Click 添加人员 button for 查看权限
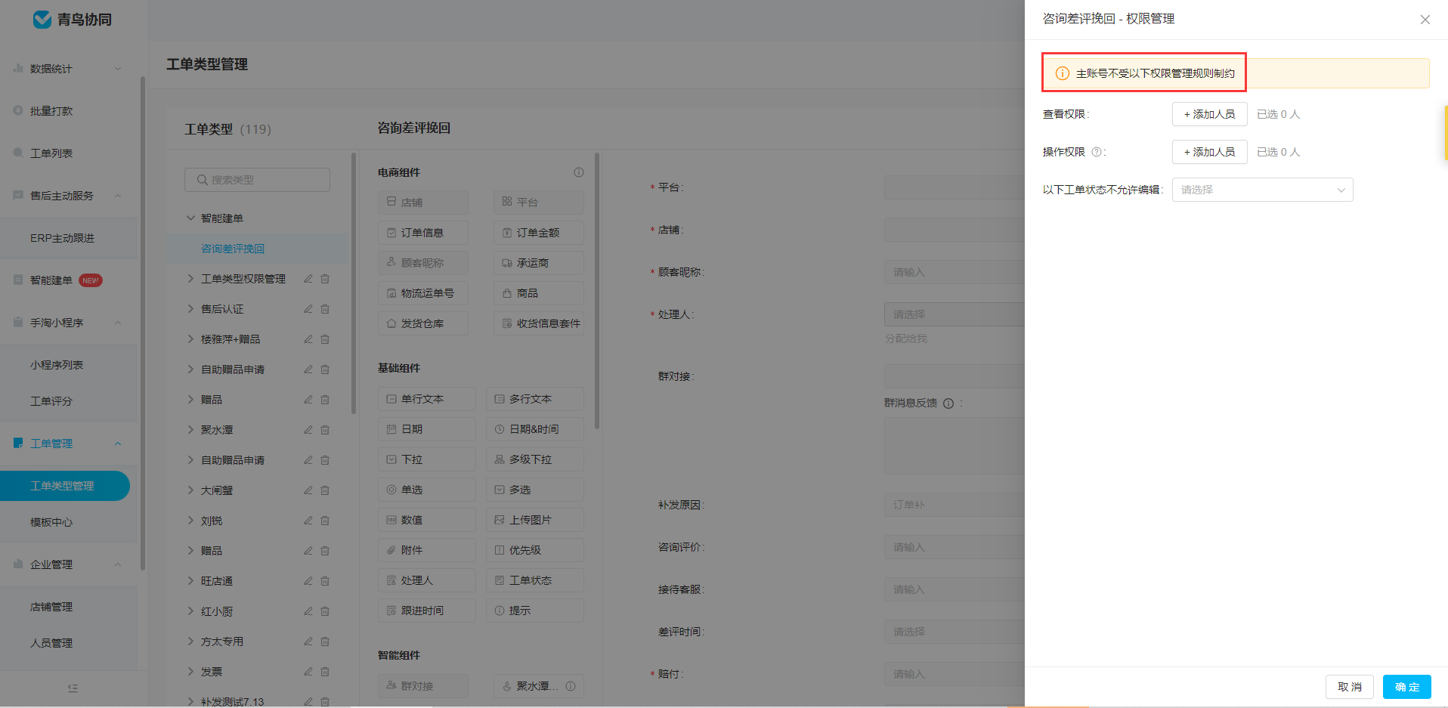 click(x=1209, y=114)
